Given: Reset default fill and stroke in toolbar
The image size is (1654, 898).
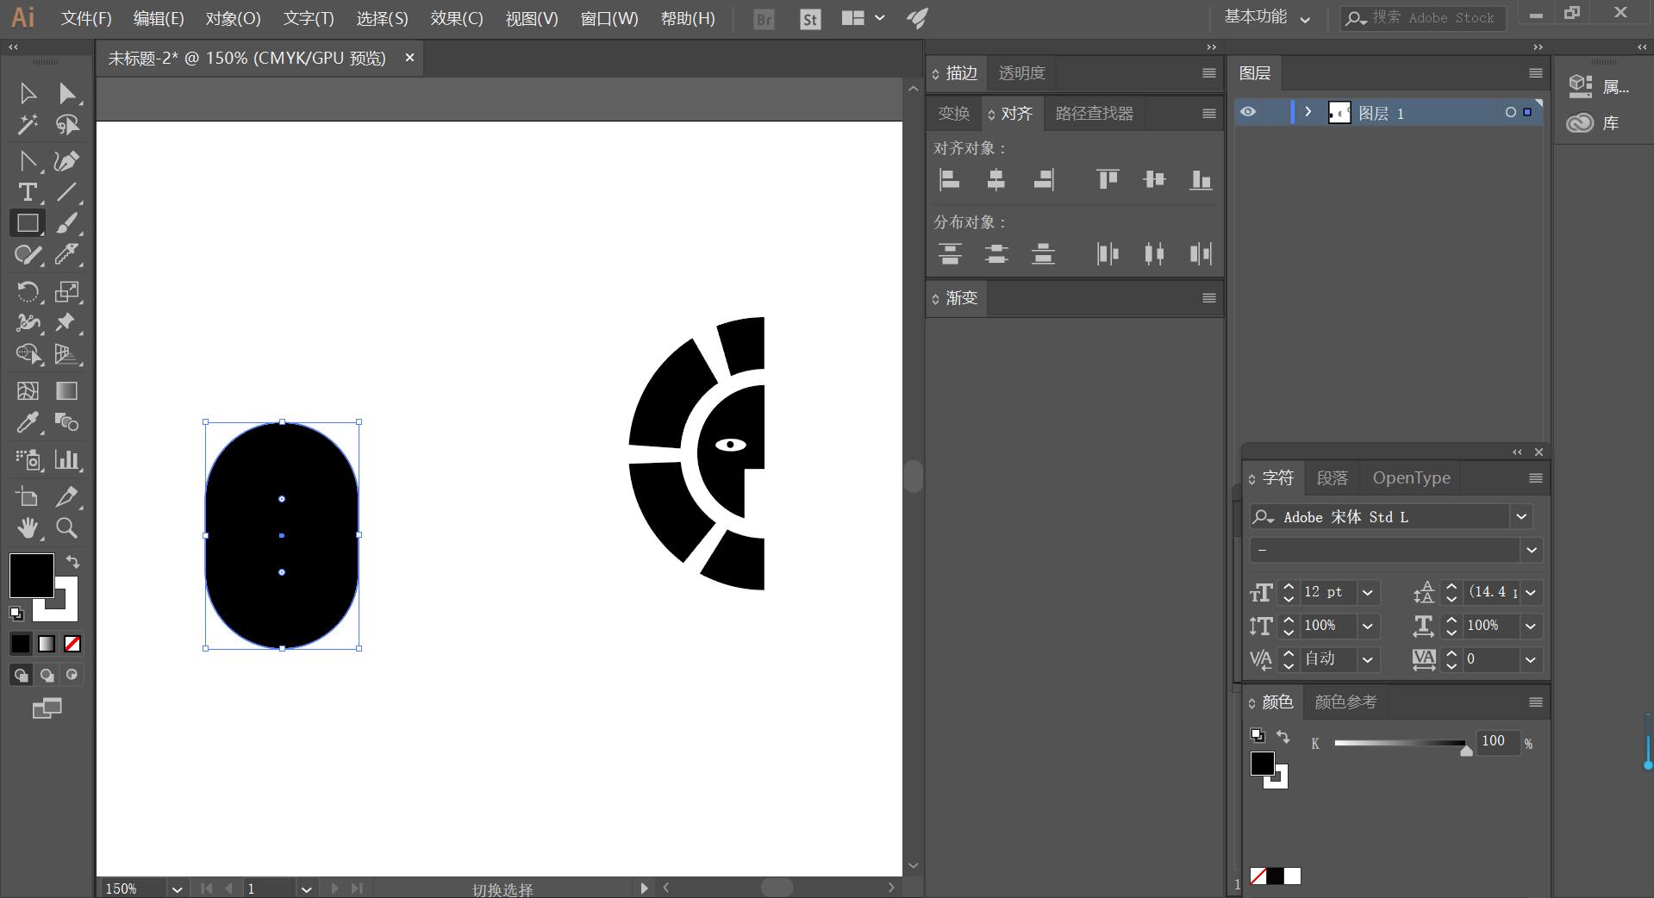Looking at the screenshot, I should pyautogui.click(x=16, y=614).
